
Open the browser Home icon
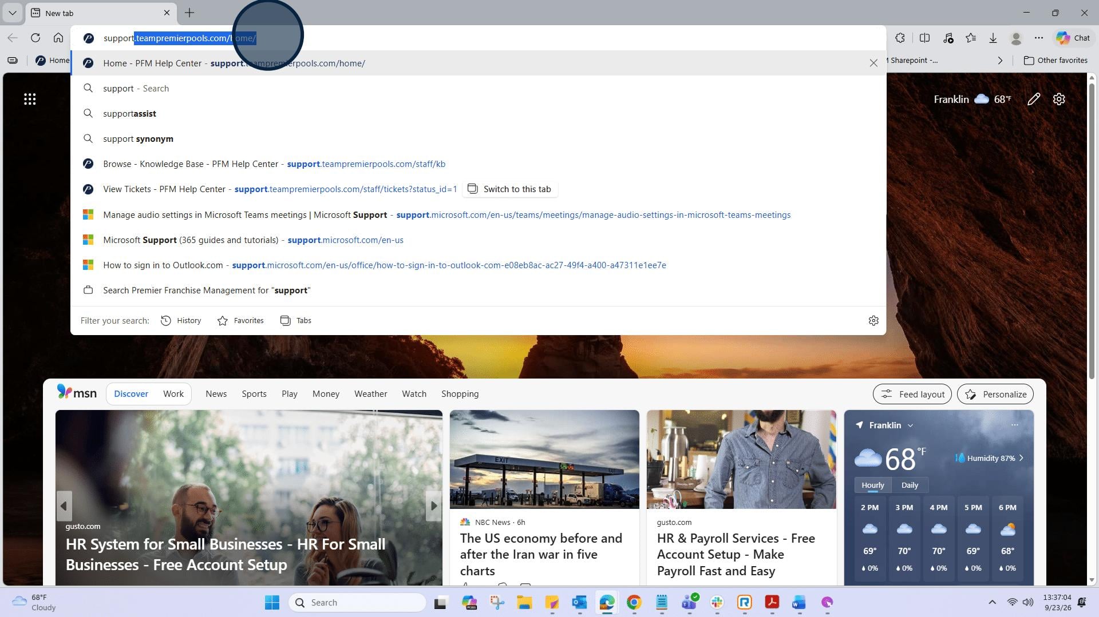[x=58, y=38]
